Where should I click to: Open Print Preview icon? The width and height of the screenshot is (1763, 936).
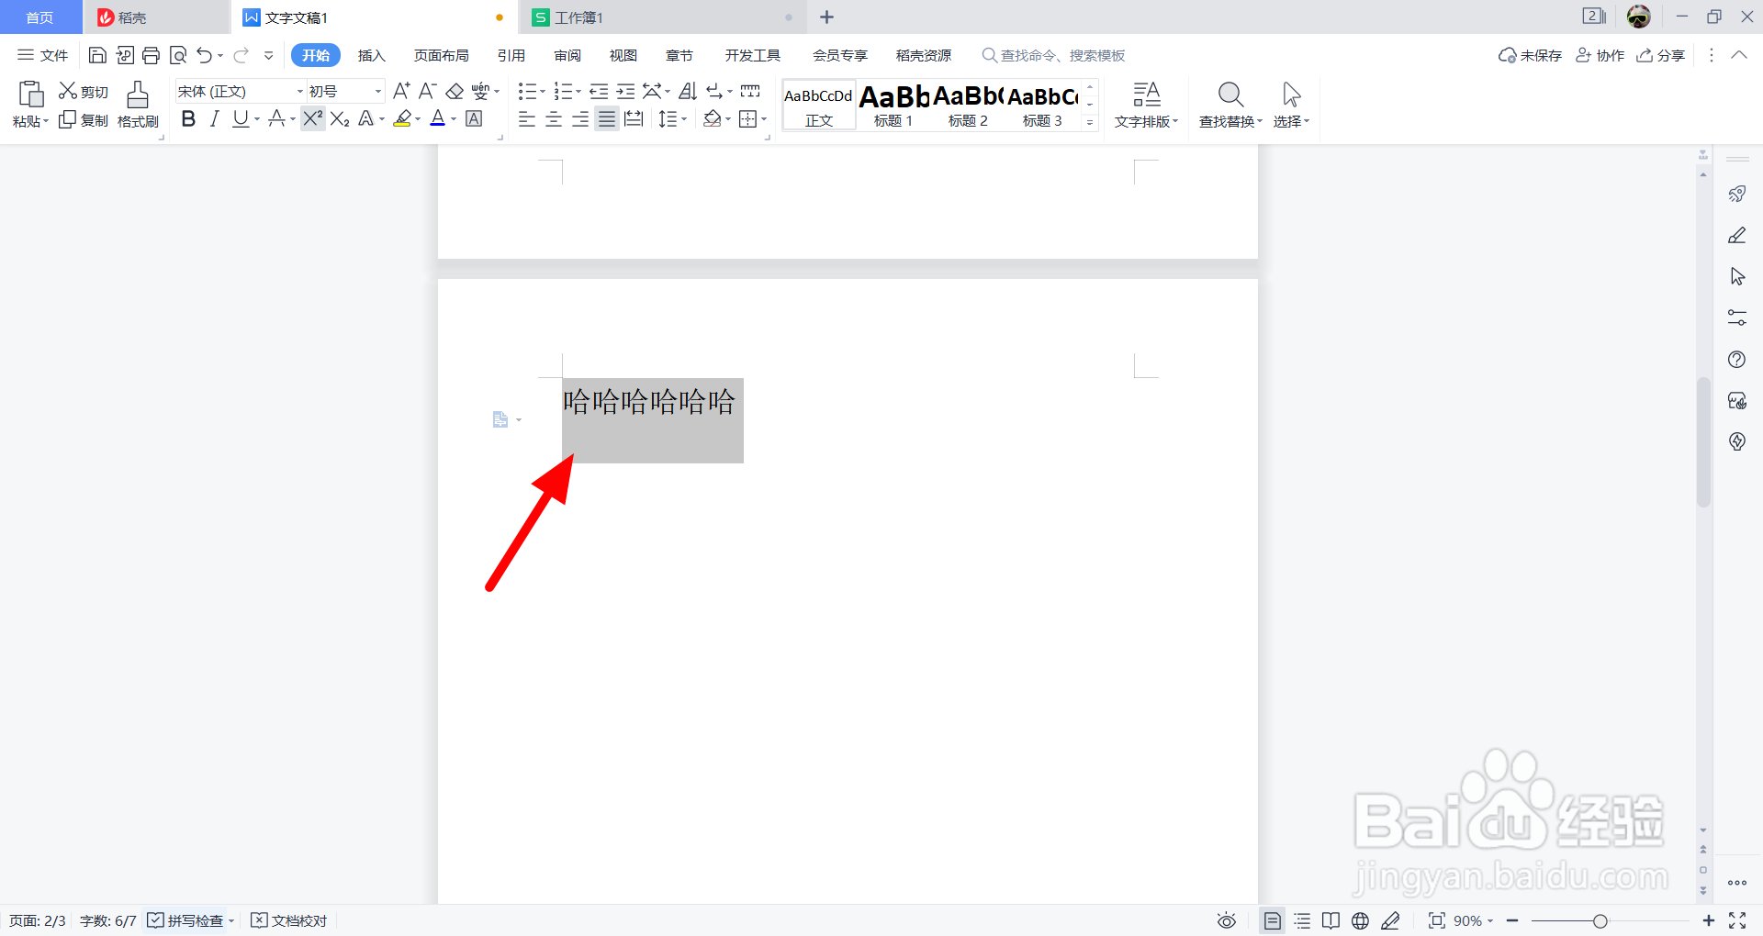point(178,56)
